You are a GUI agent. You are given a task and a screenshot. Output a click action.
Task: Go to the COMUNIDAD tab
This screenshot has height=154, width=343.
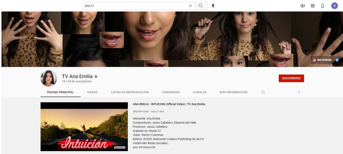(x=171, y=92)
